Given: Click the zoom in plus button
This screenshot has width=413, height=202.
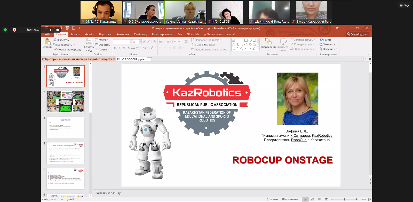Looking at the screenshot, I should 356,199.
